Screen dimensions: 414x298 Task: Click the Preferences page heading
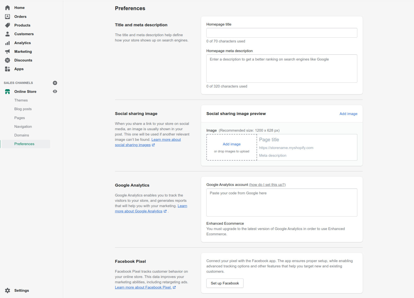click(130, 8)
